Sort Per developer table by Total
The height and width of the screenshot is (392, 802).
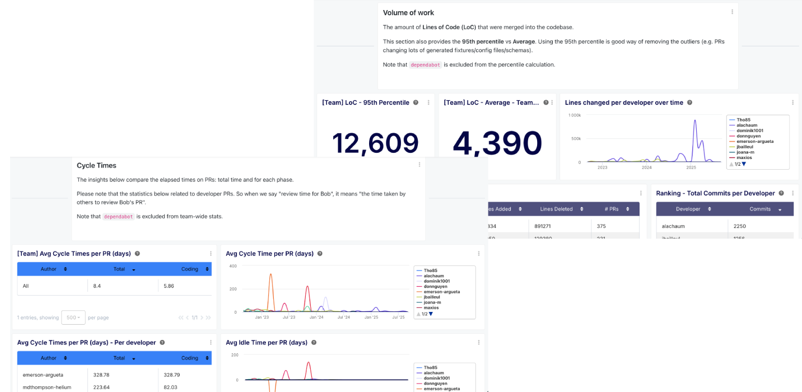point(123,358)
